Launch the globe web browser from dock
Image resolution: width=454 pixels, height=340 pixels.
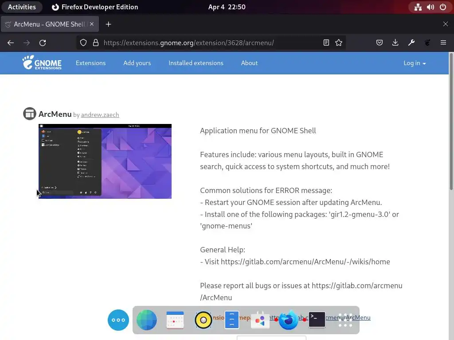[x=146, y=320]
